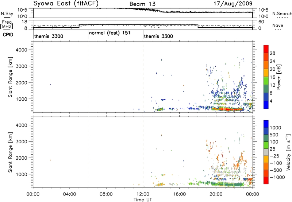
Task: Click the '500' value on the velocity scale
Action: tap(274, 135)
